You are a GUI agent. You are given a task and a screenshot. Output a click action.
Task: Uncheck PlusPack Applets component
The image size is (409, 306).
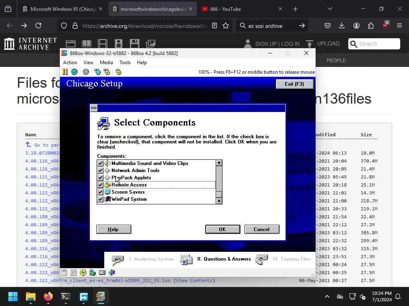click(x=100, y=177)
